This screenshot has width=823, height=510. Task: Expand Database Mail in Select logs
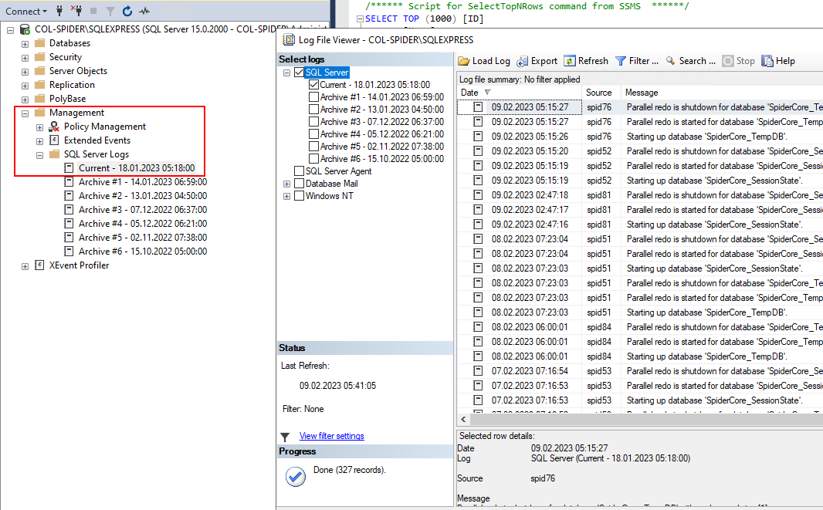pyautogui.click(x=286, y=184)
